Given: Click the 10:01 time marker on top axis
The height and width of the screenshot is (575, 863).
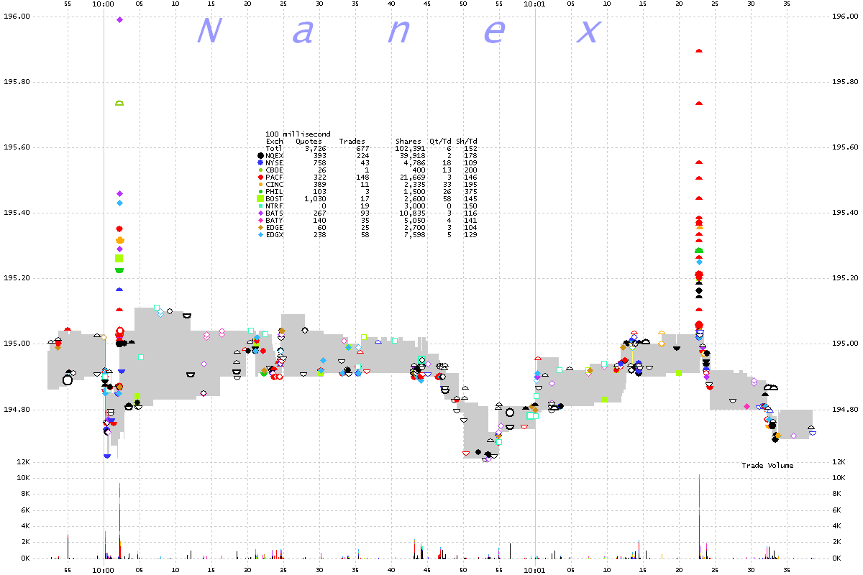Looking at the screenshot, I should pyautogui.click(x=535, y=4).
